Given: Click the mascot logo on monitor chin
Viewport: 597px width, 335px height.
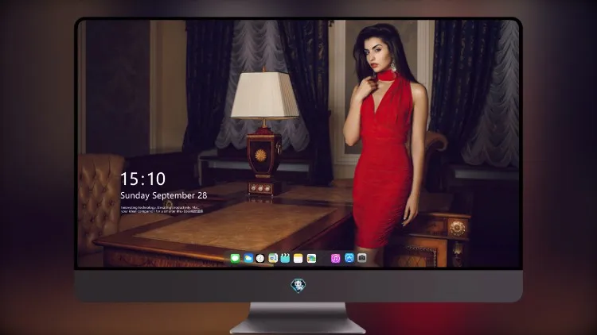Looking at the screenshot, I should point(298,285).
